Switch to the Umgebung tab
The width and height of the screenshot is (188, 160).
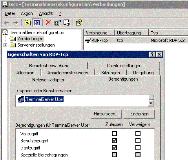click(143, 73)
